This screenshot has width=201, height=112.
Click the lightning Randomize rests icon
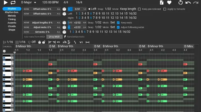click(65, 37)
